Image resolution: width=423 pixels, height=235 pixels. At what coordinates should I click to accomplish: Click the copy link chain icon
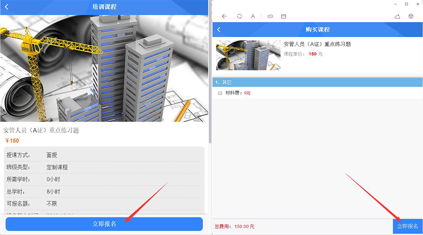pos(270,16)
